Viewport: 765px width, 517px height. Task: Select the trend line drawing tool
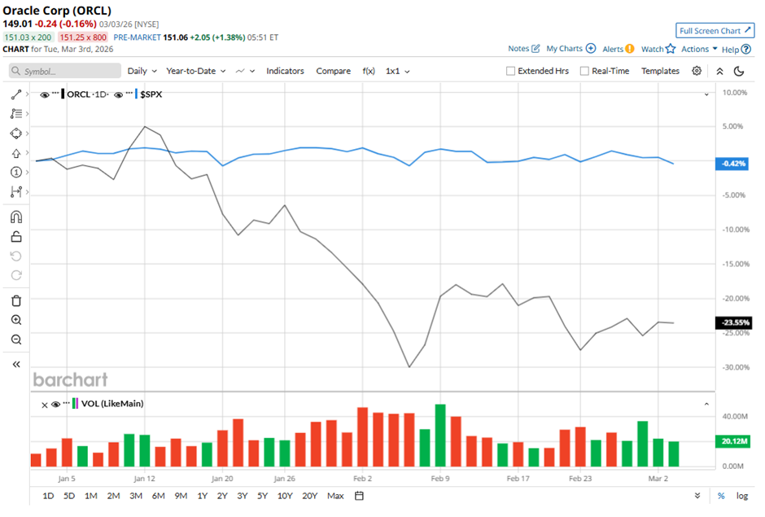coord(16,94)
